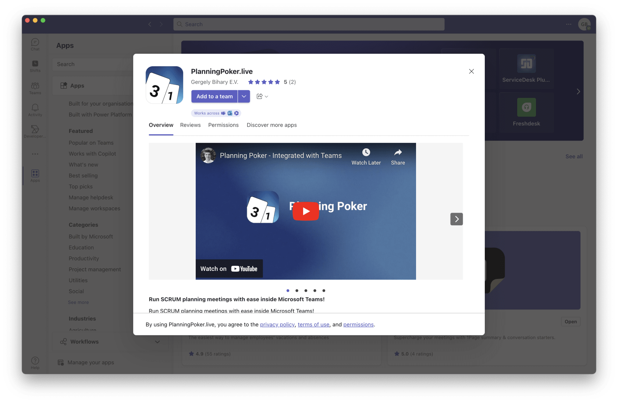Viewport: 618px width, 403px height.
Task: Select Manage helpdesk category
Action: coord(91,198)
